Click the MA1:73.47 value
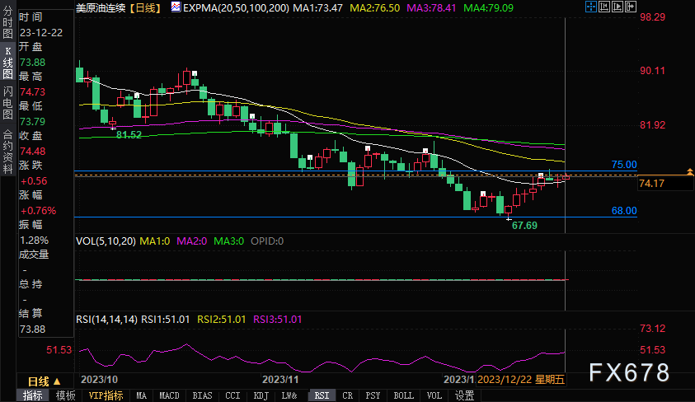The width and height of the screenshot is (695, 402). (317, 7)
